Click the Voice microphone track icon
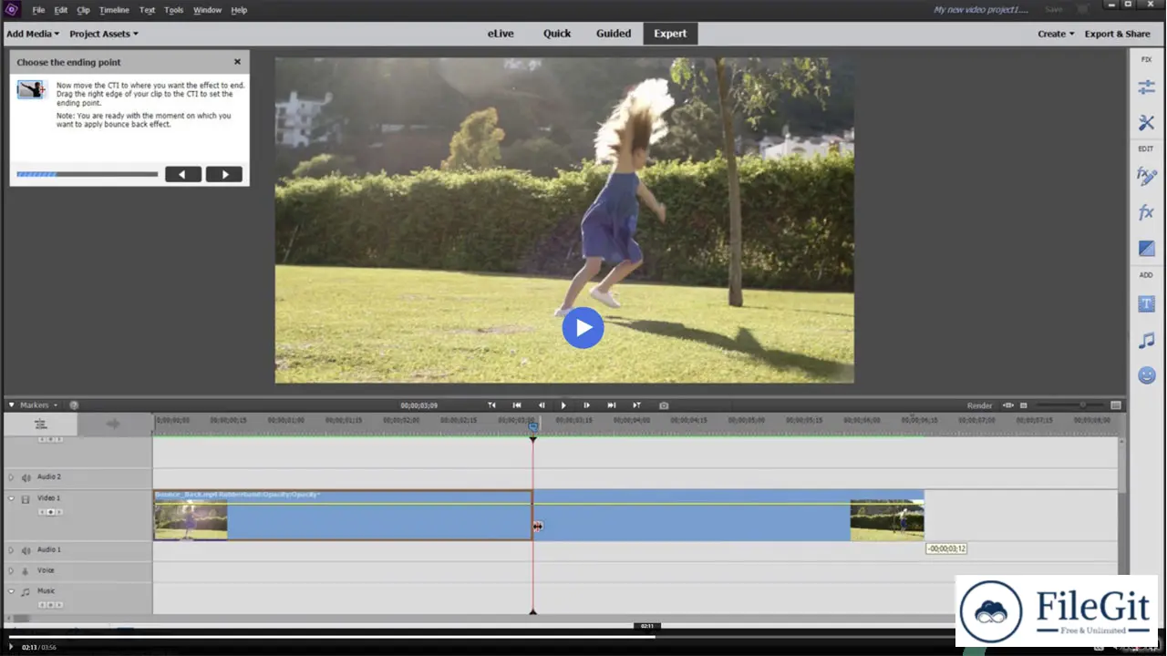1167x656 pixels. pos(26,571)
